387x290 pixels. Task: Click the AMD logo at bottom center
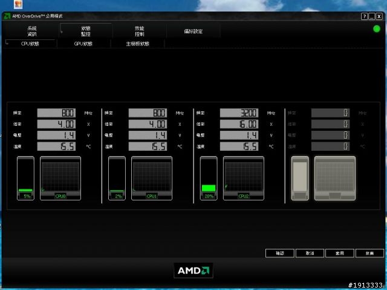coord(193,271)
